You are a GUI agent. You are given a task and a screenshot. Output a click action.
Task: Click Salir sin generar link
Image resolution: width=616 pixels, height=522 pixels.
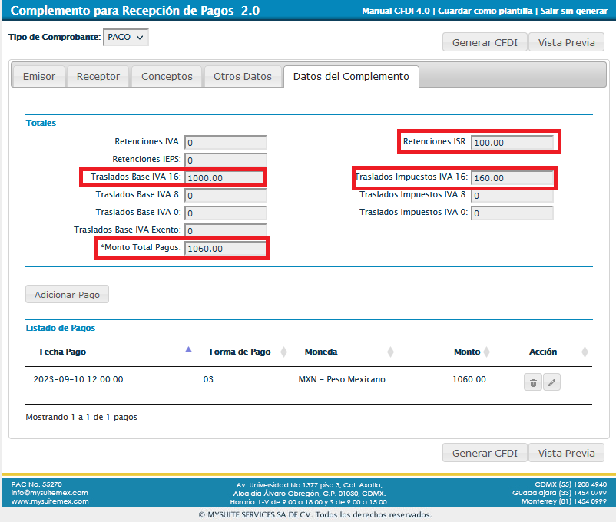[574, 12]
